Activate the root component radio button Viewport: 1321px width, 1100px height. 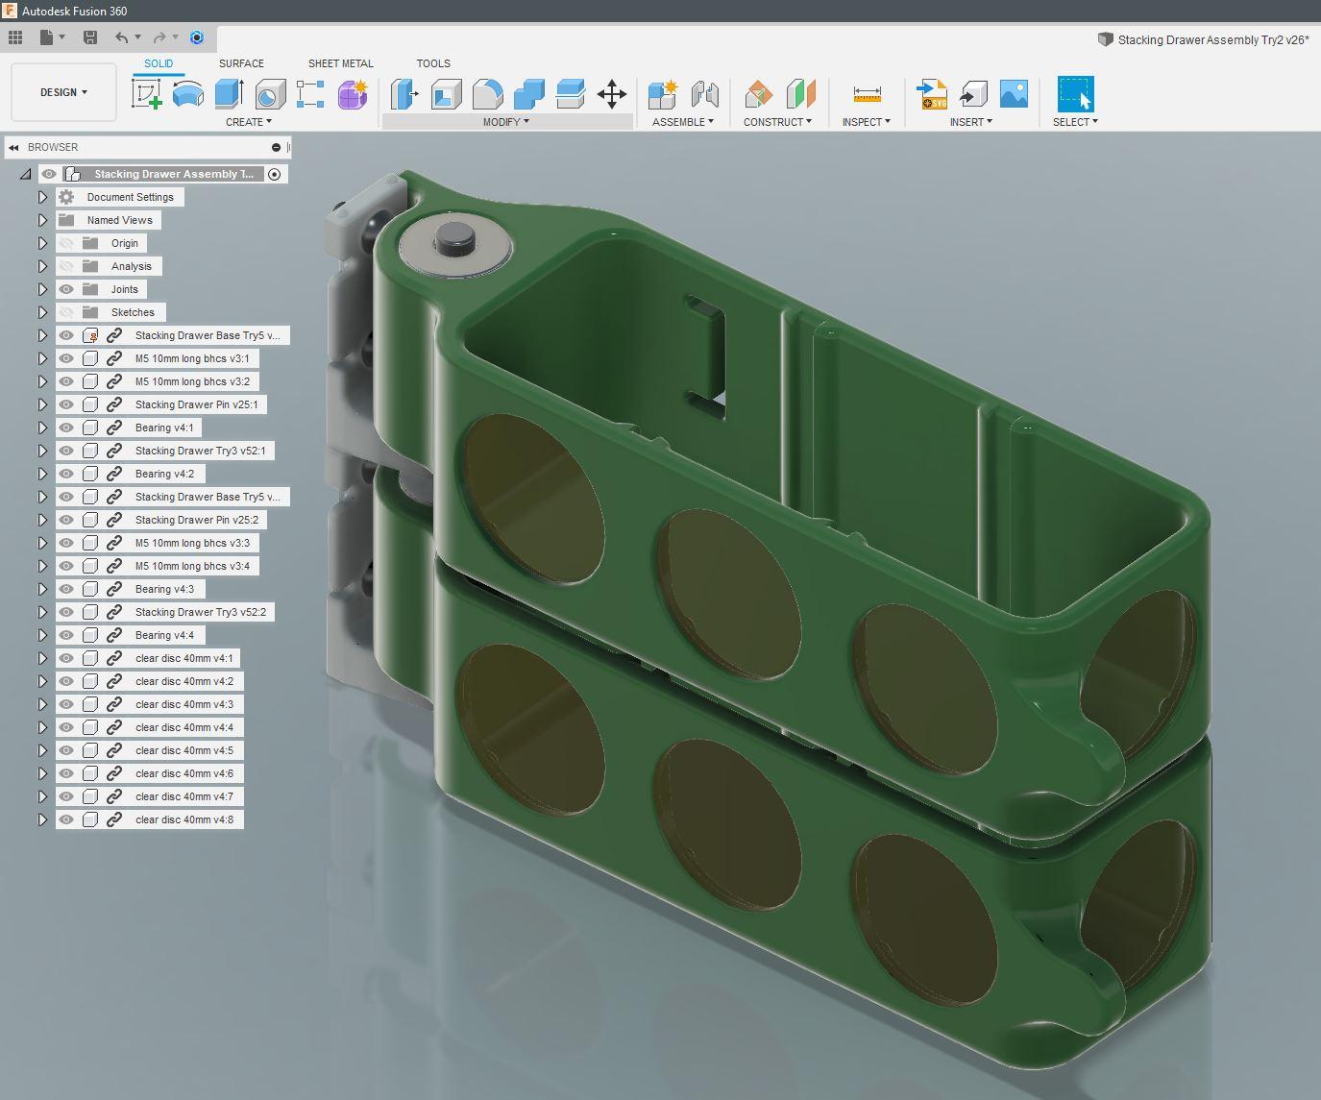point(275,174)
